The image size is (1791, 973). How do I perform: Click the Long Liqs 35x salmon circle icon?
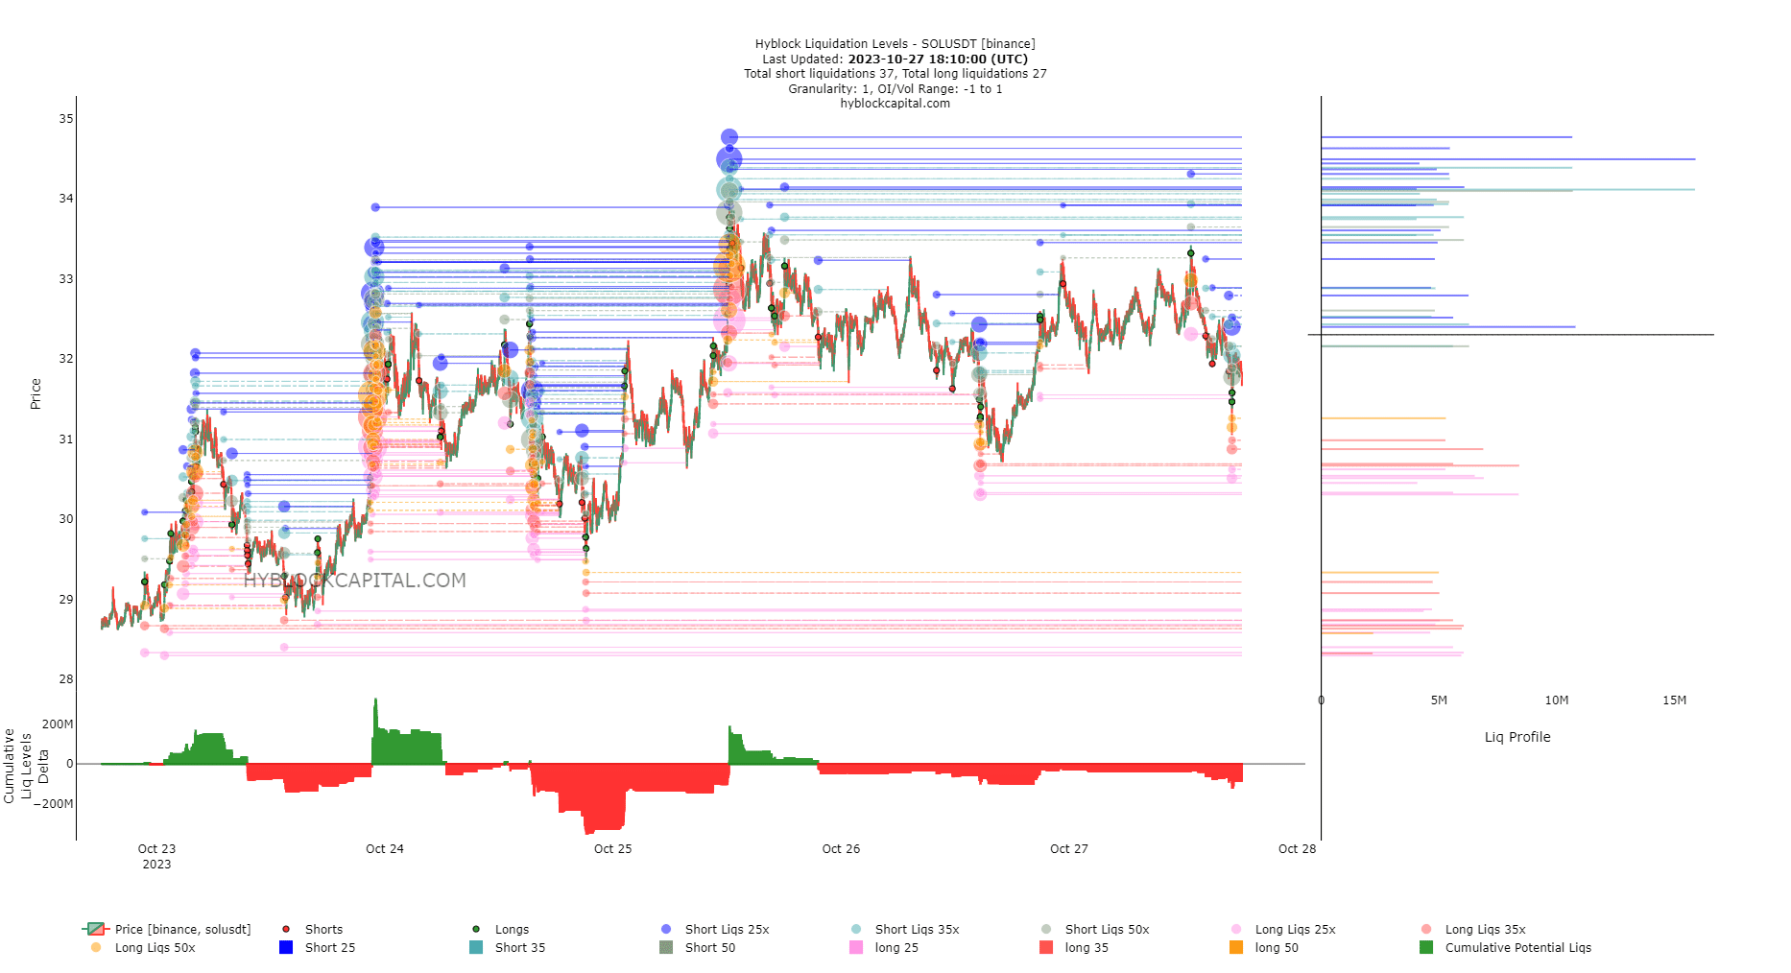point(1426,929)
